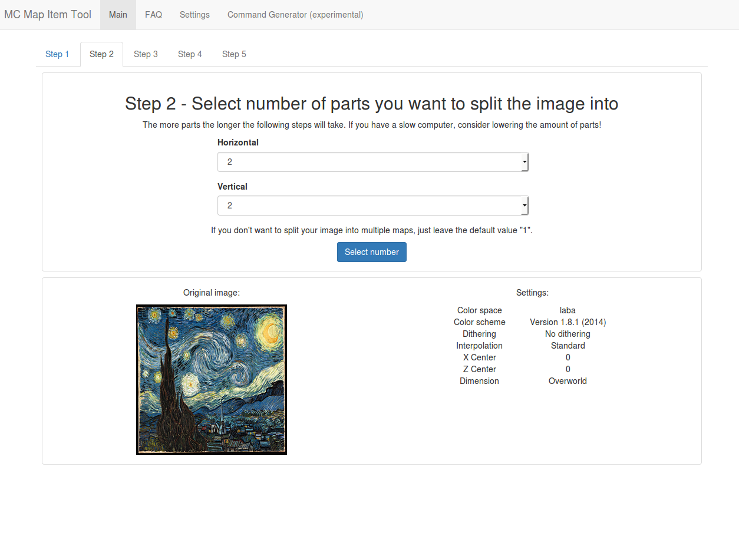Select the Step 2 tab
Screen dimensions: 739x540
(101, 54)
